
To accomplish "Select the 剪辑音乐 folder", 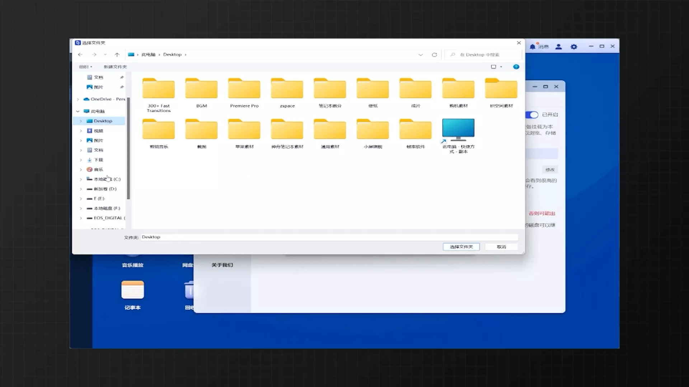I will (159, 134).
